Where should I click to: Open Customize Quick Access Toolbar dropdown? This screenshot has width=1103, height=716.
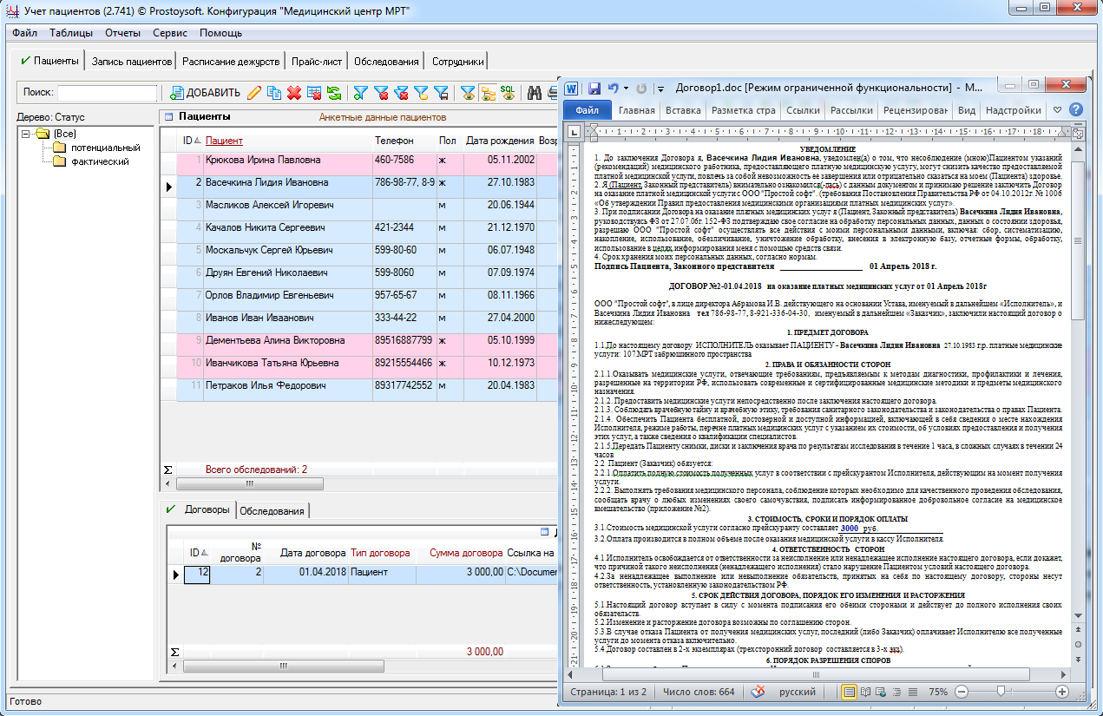(660, 89)
